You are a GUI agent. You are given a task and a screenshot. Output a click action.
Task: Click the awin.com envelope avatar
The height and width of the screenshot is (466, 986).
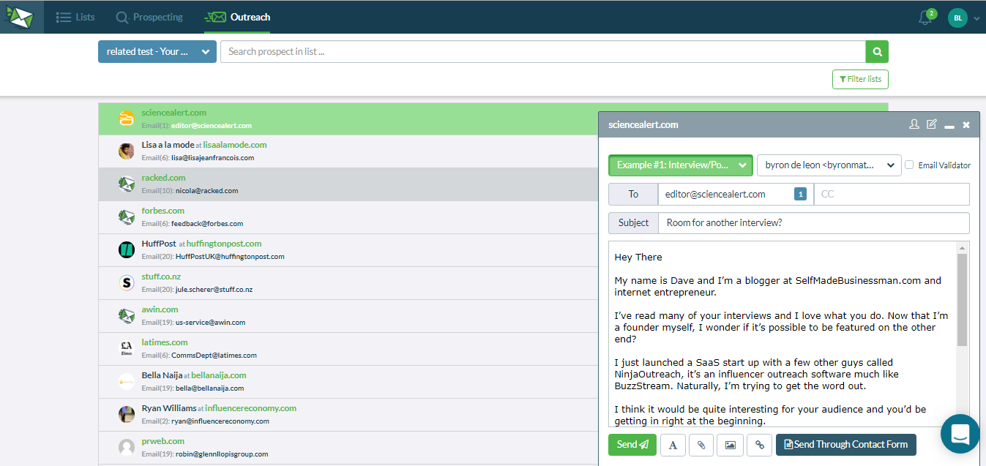[127, 315]
